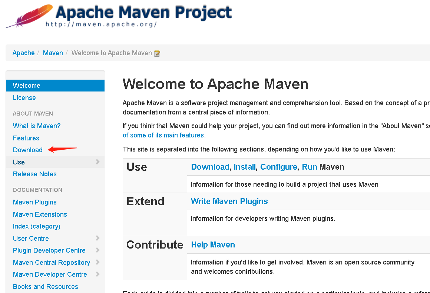Open Maven Plugins sidebar link
The width and height of the screenshot is (430, 293).
click(35, 202)
